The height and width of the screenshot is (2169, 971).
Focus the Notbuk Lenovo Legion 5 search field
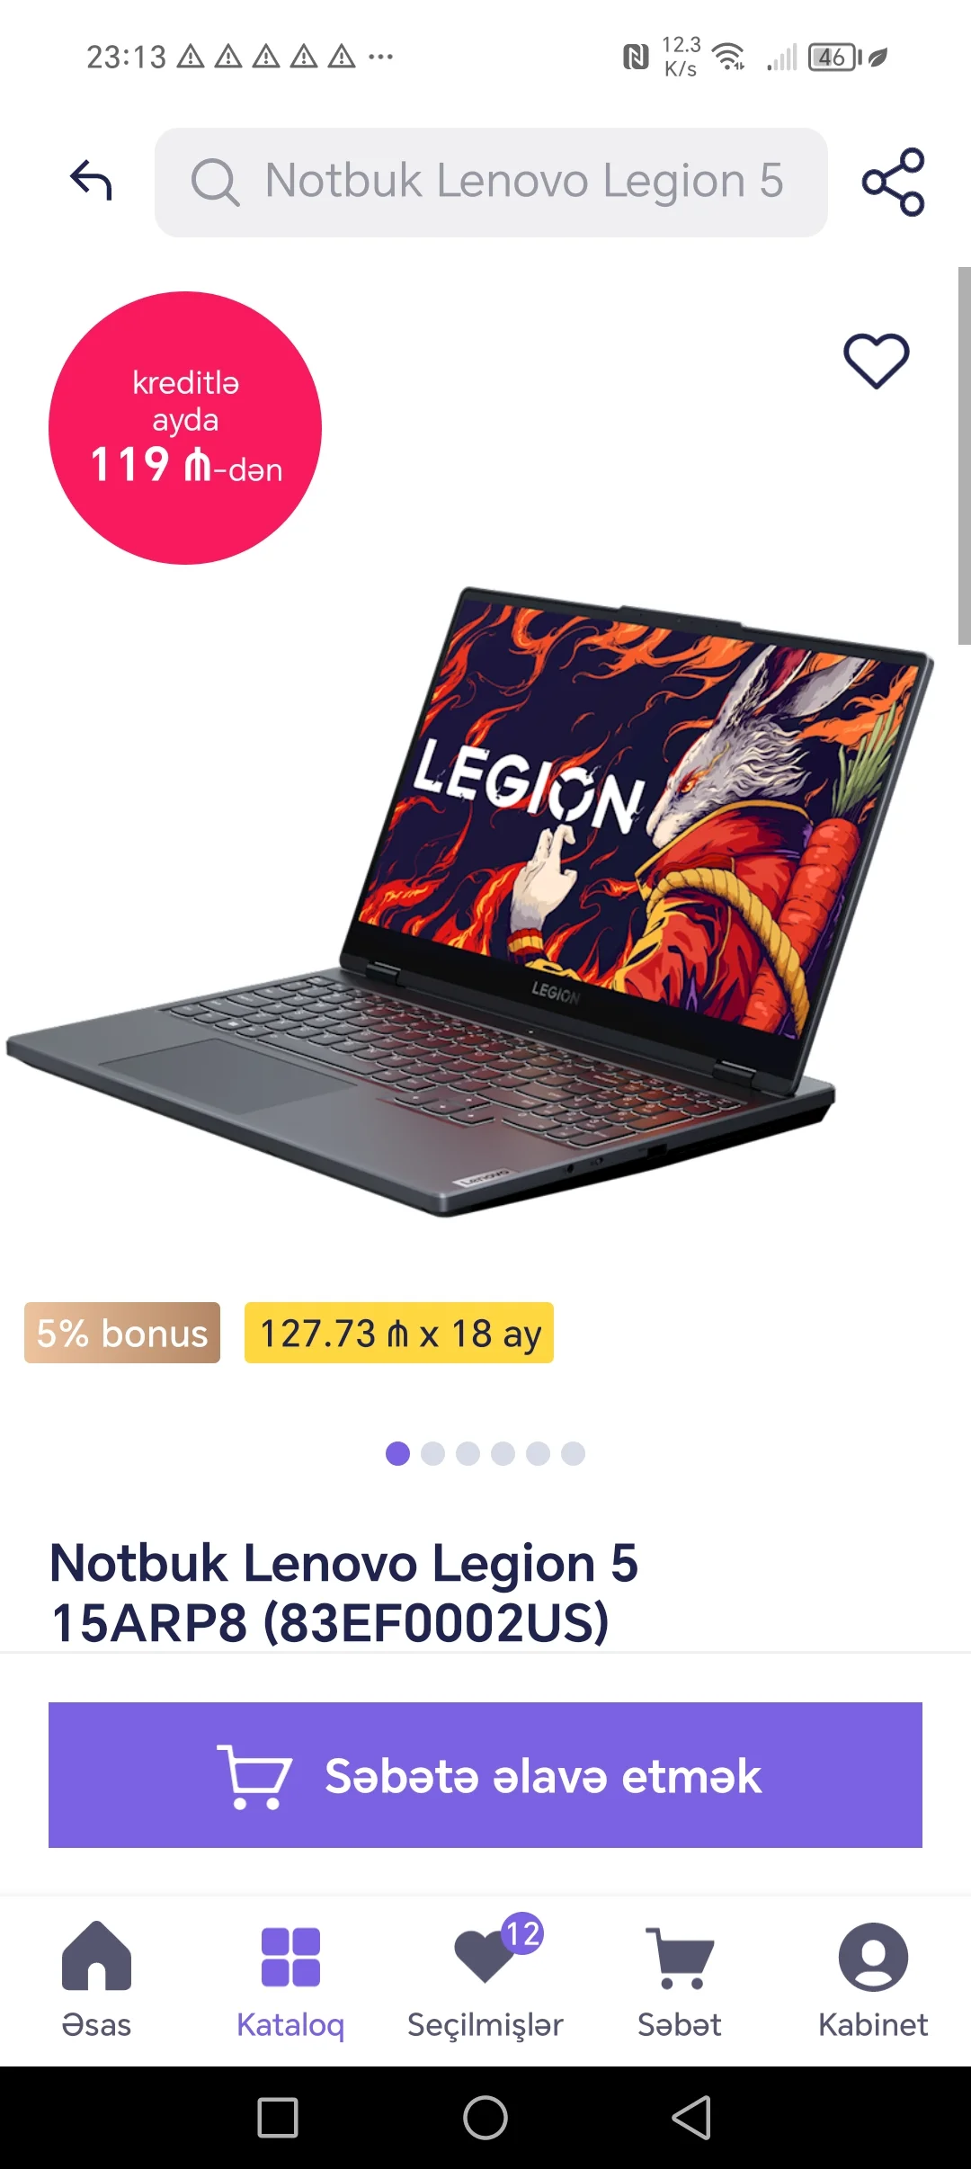[x=491, y=183]
